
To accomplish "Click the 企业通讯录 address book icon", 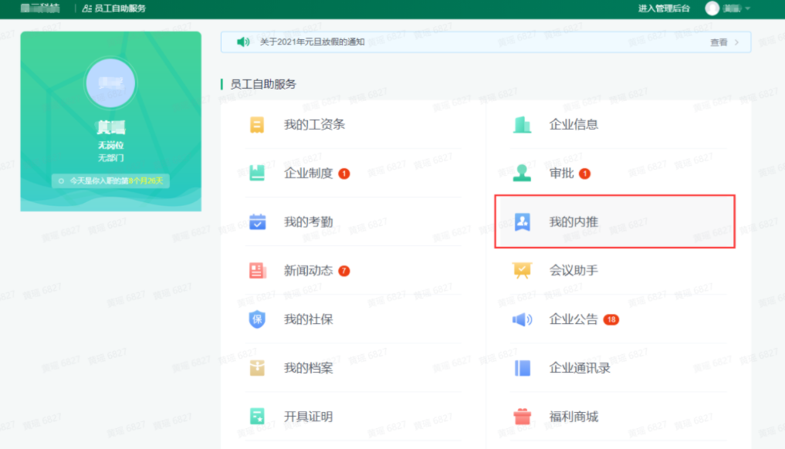I will coord(522,368).
